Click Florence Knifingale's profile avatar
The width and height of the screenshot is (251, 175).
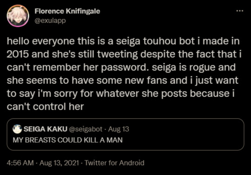18,16
